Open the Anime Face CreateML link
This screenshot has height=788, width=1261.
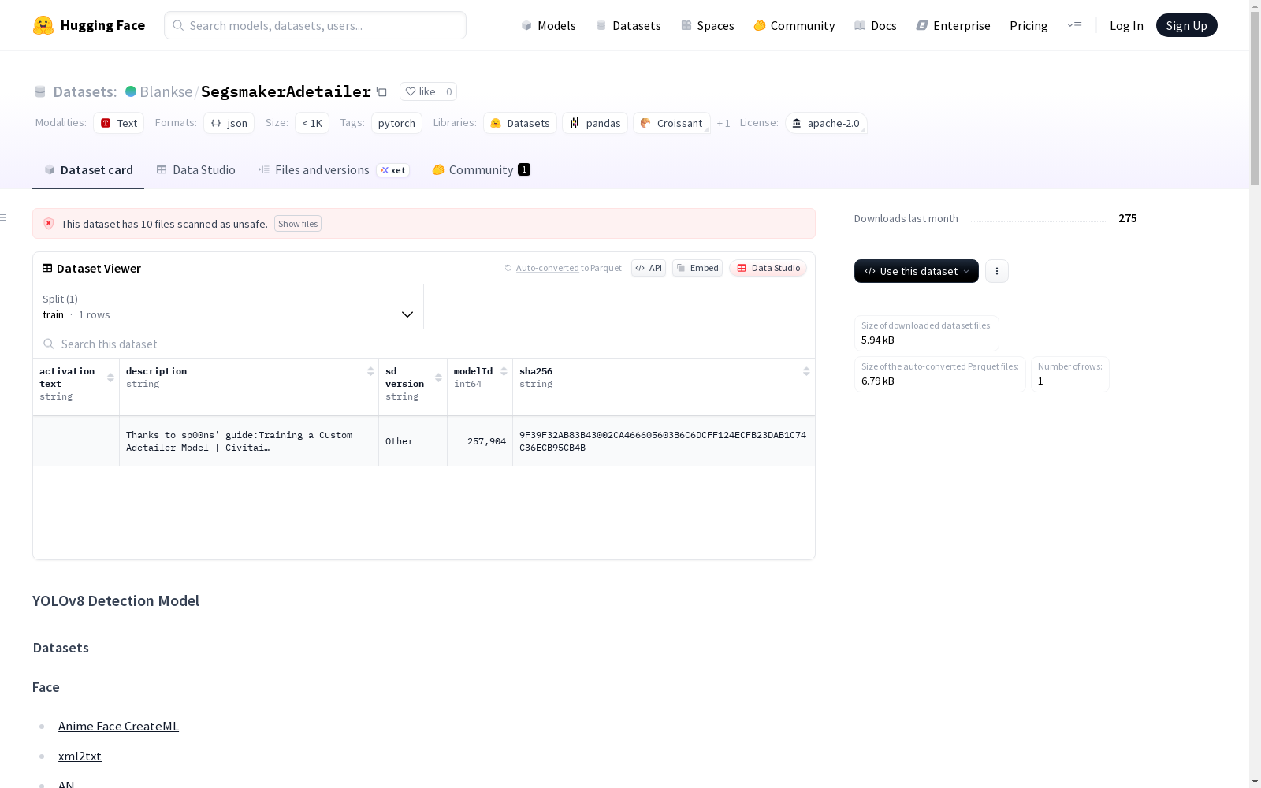coord(118,726)
